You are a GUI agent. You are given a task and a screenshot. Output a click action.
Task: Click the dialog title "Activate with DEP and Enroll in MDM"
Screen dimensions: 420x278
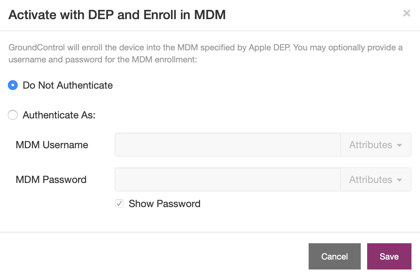[117, 15]
